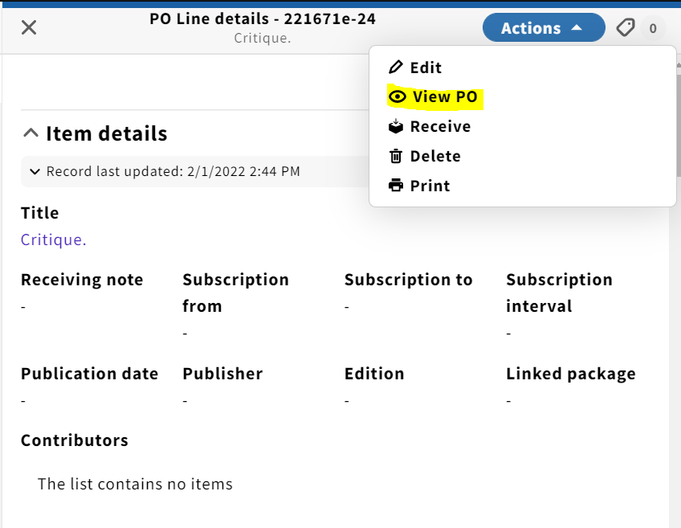Click the Item details section heading
The width and height of the screenshot is (681, 528).
click(x=106, y=133)
